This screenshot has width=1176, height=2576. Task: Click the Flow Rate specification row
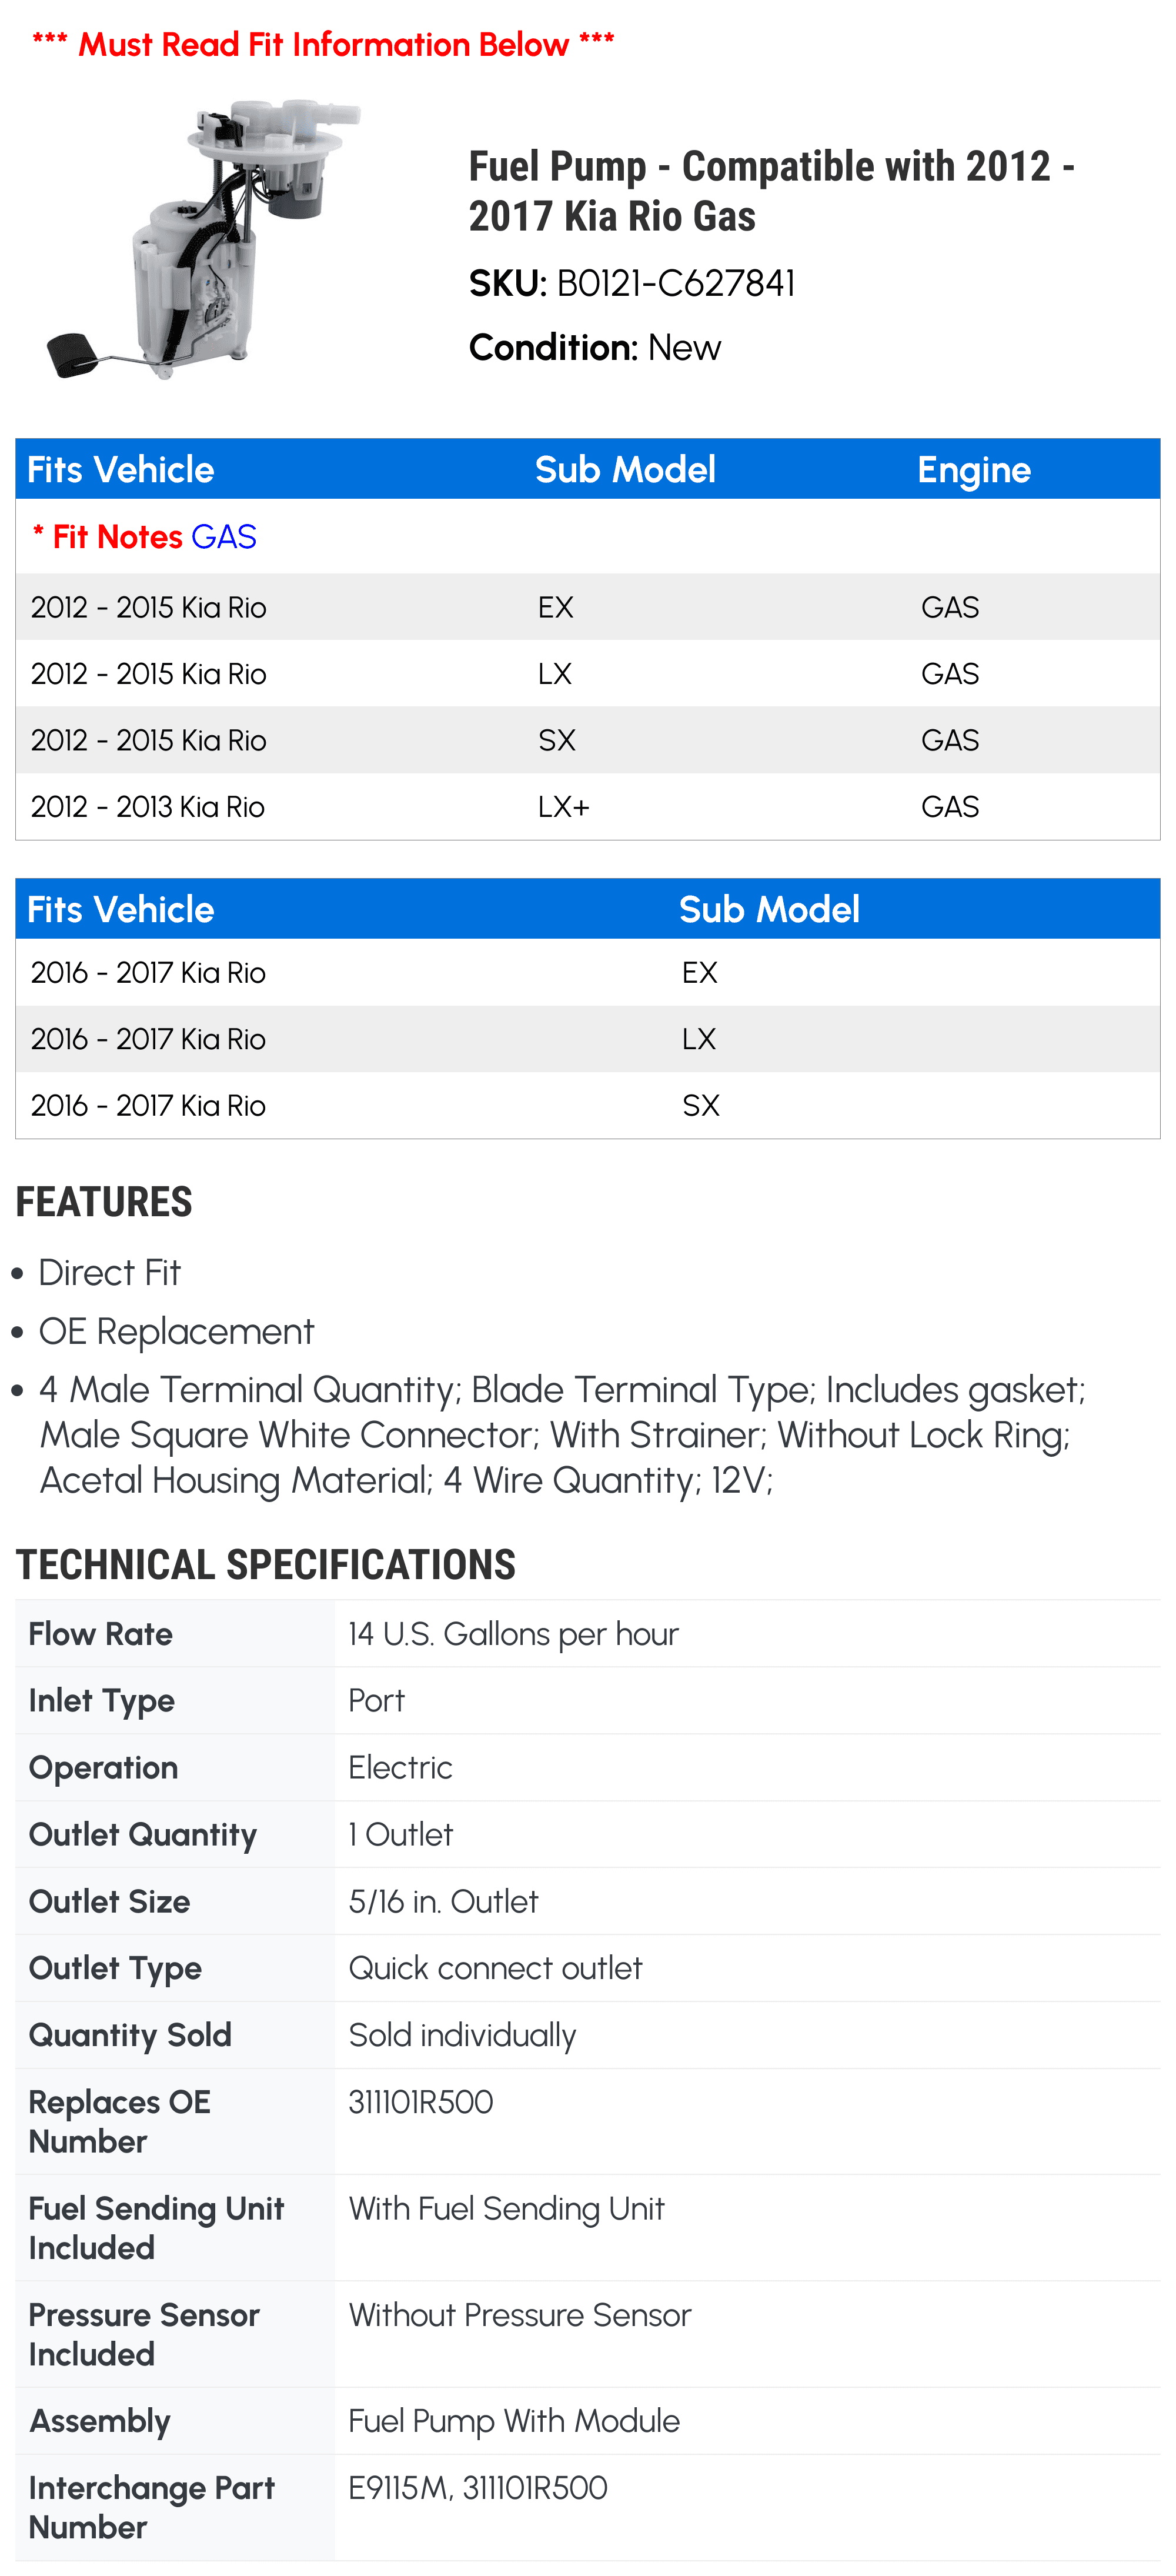pos(588,1634)
